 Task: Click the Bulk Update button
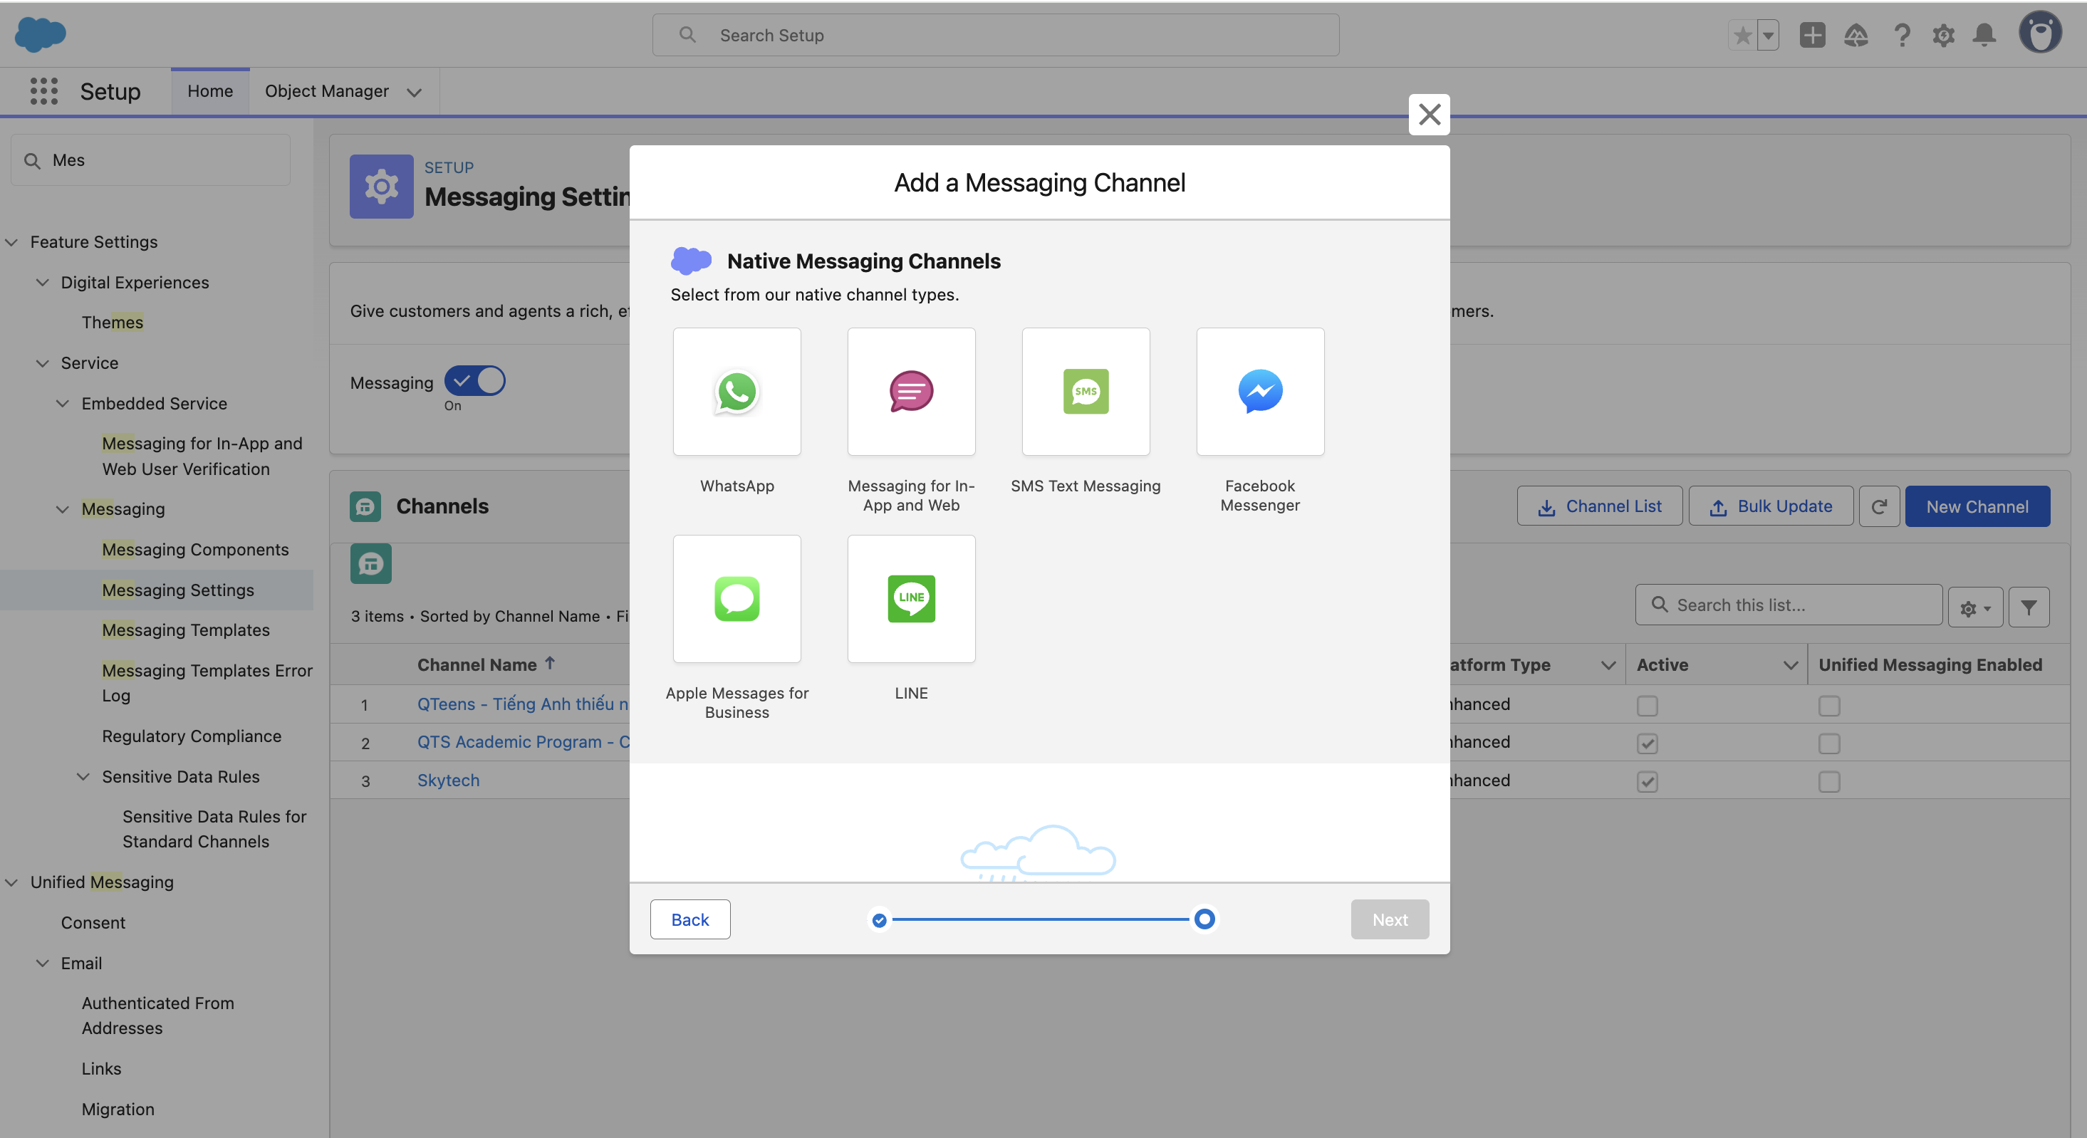[x=1770, y=506]
